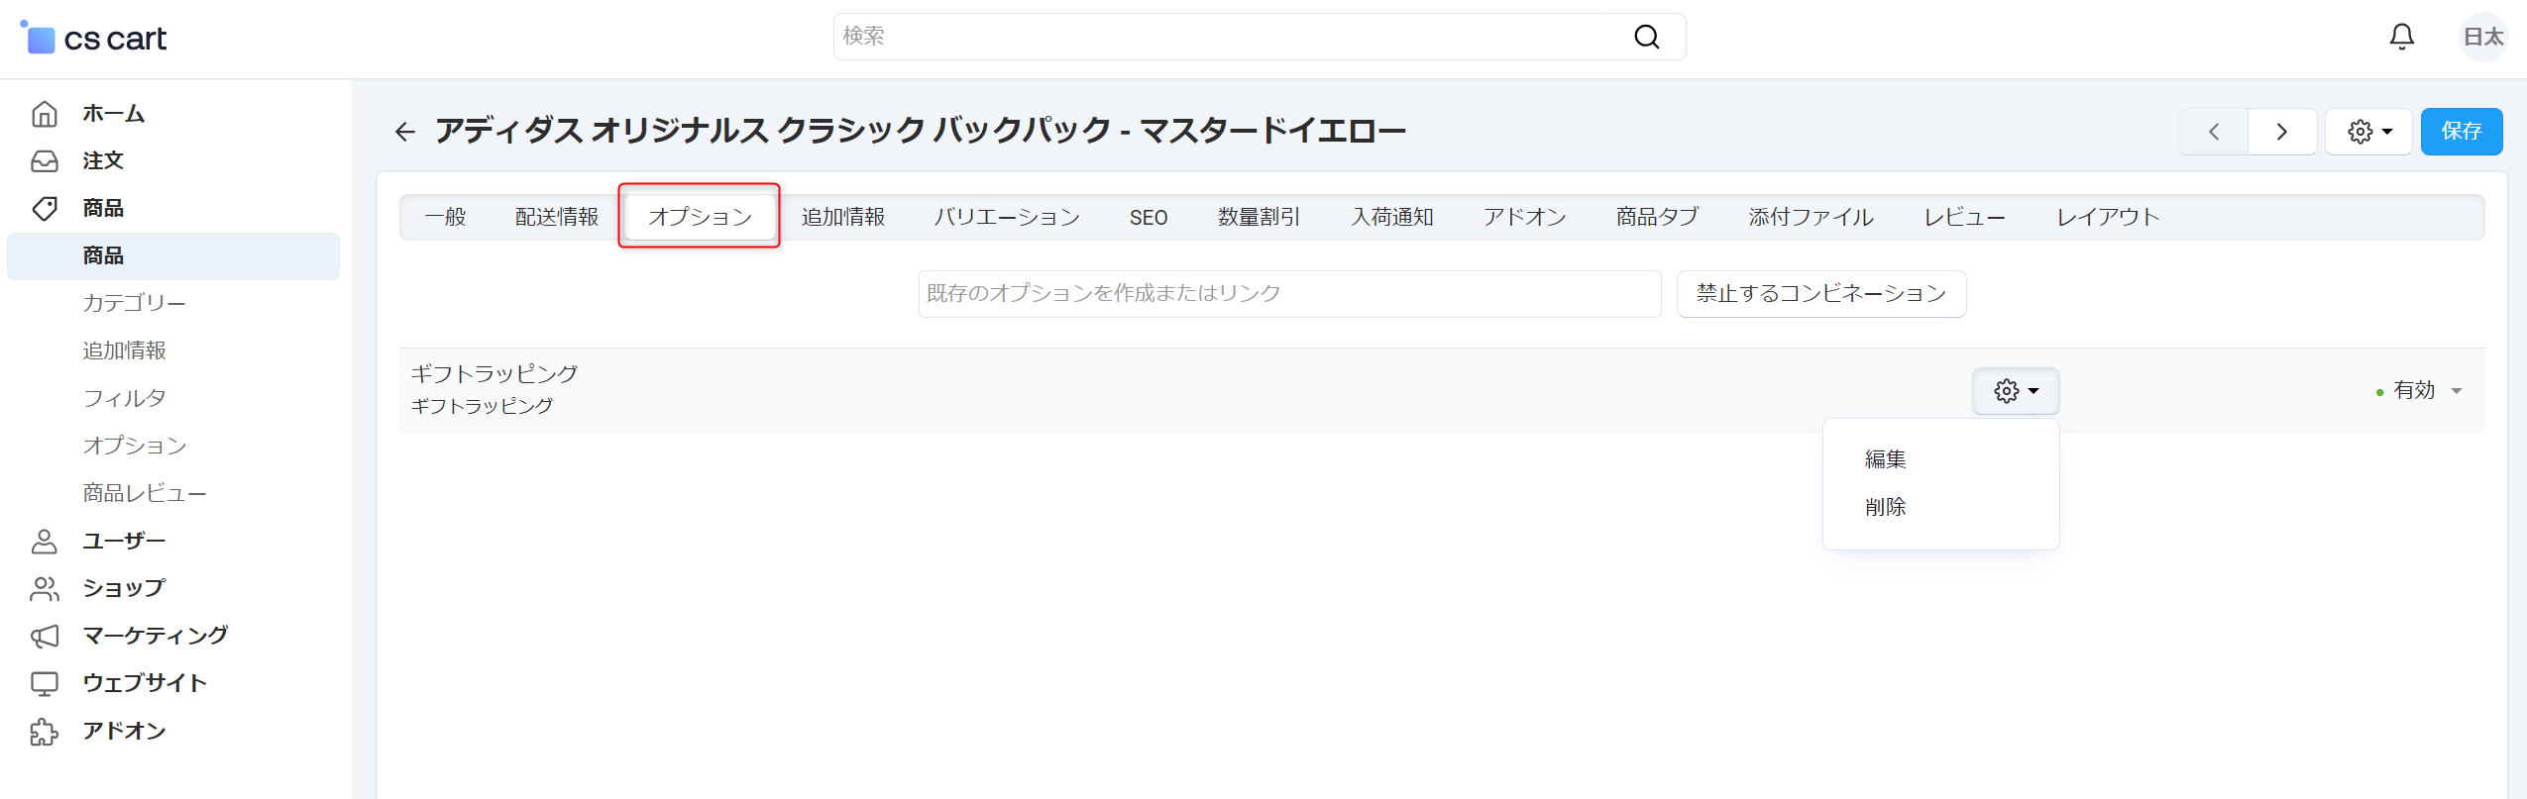Viewport: 2527px width, 799px height.
Task: Go to next product with right chevron
Action: click(2281, 132)
